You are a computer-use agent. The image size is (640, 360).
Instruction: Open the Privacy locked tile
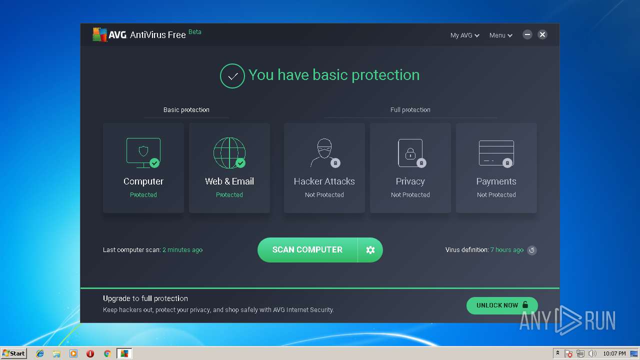(x=410, y=168)
